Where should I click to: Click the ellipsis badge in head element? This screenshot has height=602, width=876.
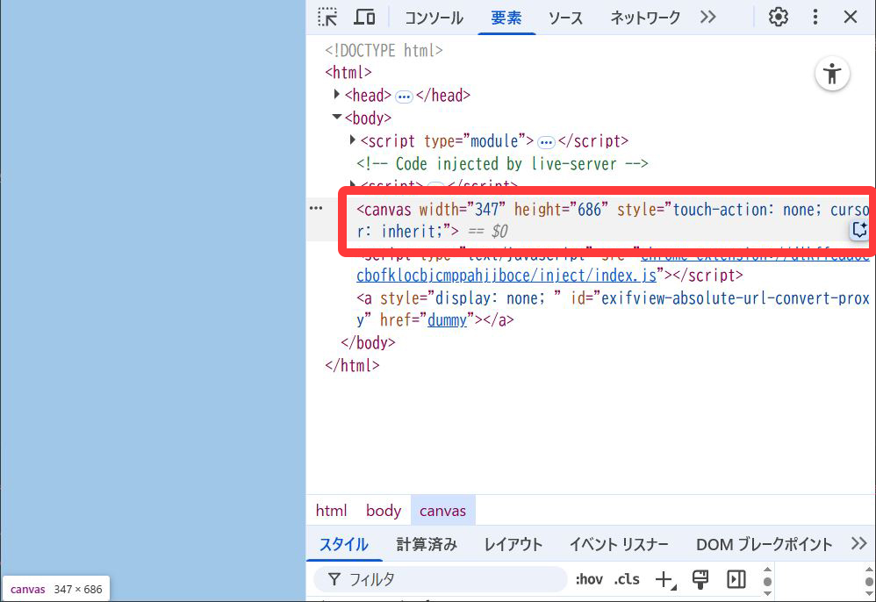tap(404, 97)
